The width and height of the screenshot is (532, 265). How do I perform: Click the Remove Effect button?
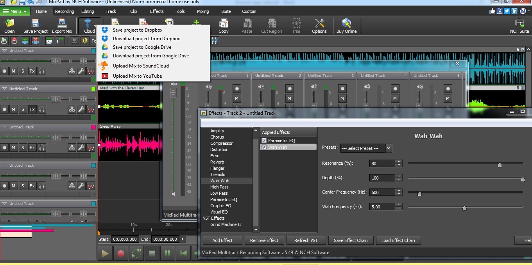tap(264, 240)
